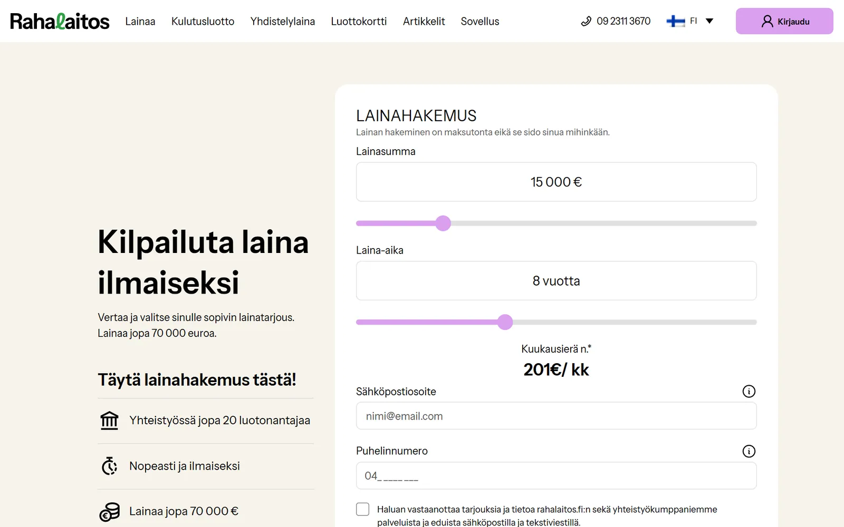Screen dimensions: 844x527
Task: Click the LAINAHAKEMUS heading
Action: [416, 115]
